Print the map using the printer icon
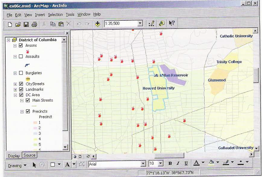Viewport: 262px width, 177px height. coord(34,25)
